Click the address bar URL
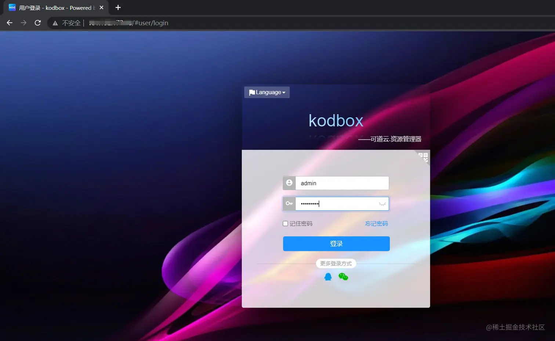 [x=128, y=23]
